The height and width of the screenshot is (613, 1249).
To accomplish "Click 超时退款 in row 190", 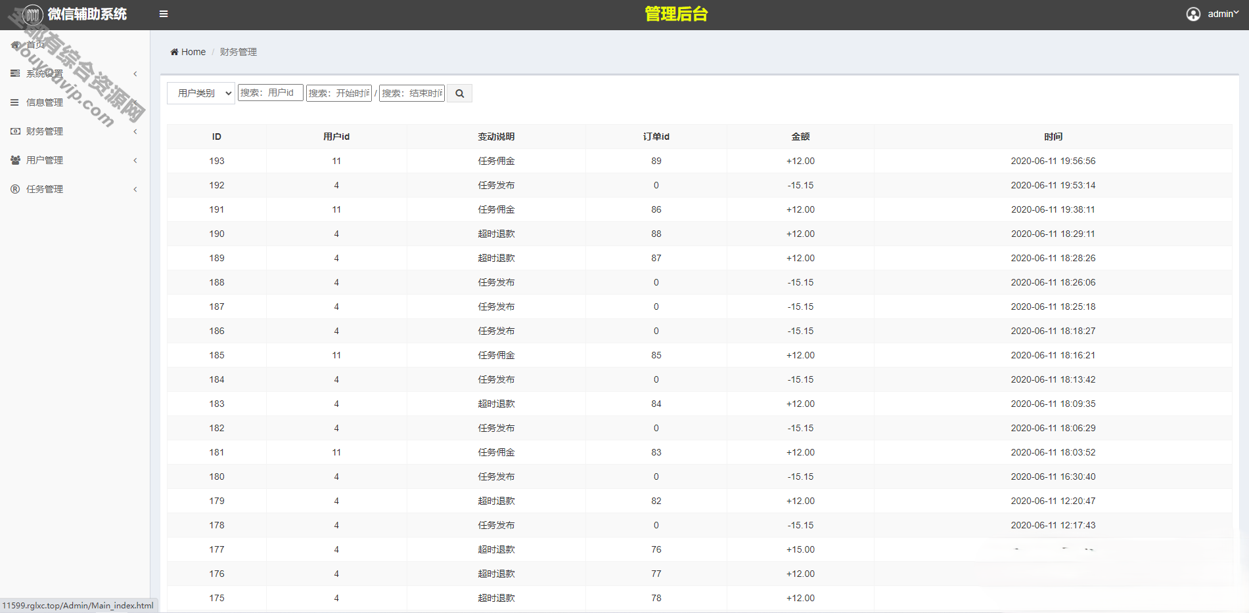I will coord(496,234).
